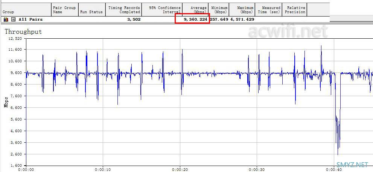This screenshot has height=172, width=373.
Task: Click the Minimum (Mbps) column header
Action: pyautogui.click(x=219, y=9)
